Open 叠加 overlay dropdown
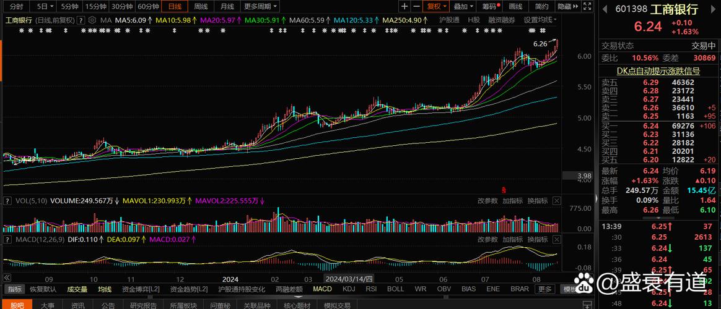 (463, 6)
